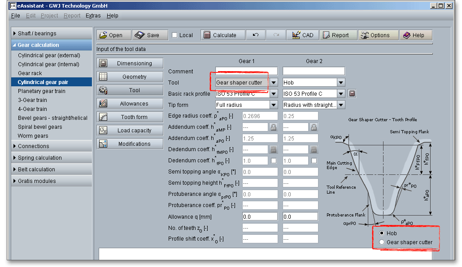462x267 pixels.
Task: Click the undo arrow button
Action: pos(256,35)
